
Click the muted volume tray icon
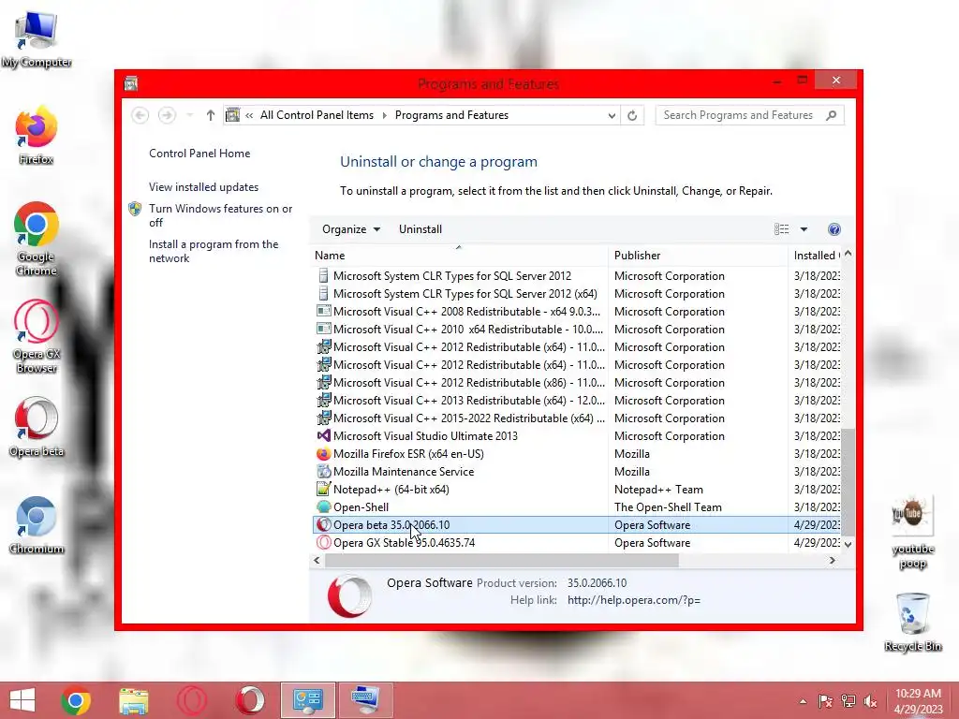click(871, 701)
